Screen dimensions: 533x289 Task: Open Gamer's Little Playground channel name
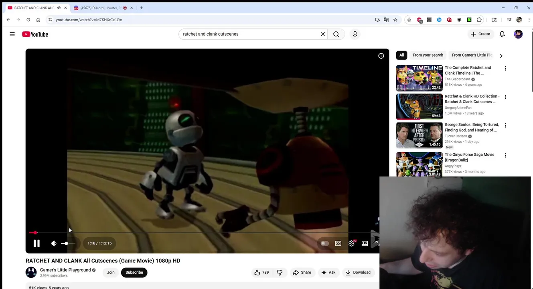[65, 270]
